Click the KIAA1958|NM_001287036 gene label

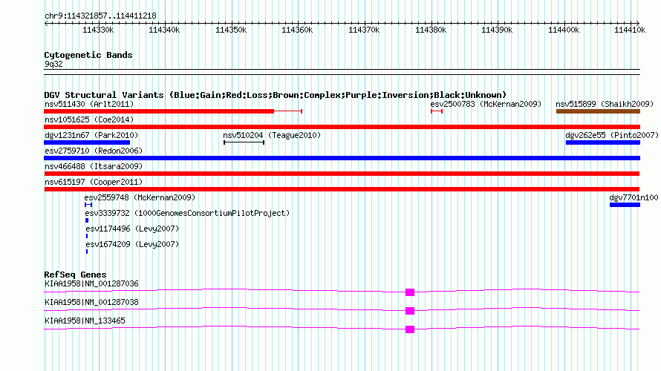click(x=91, y=284)
